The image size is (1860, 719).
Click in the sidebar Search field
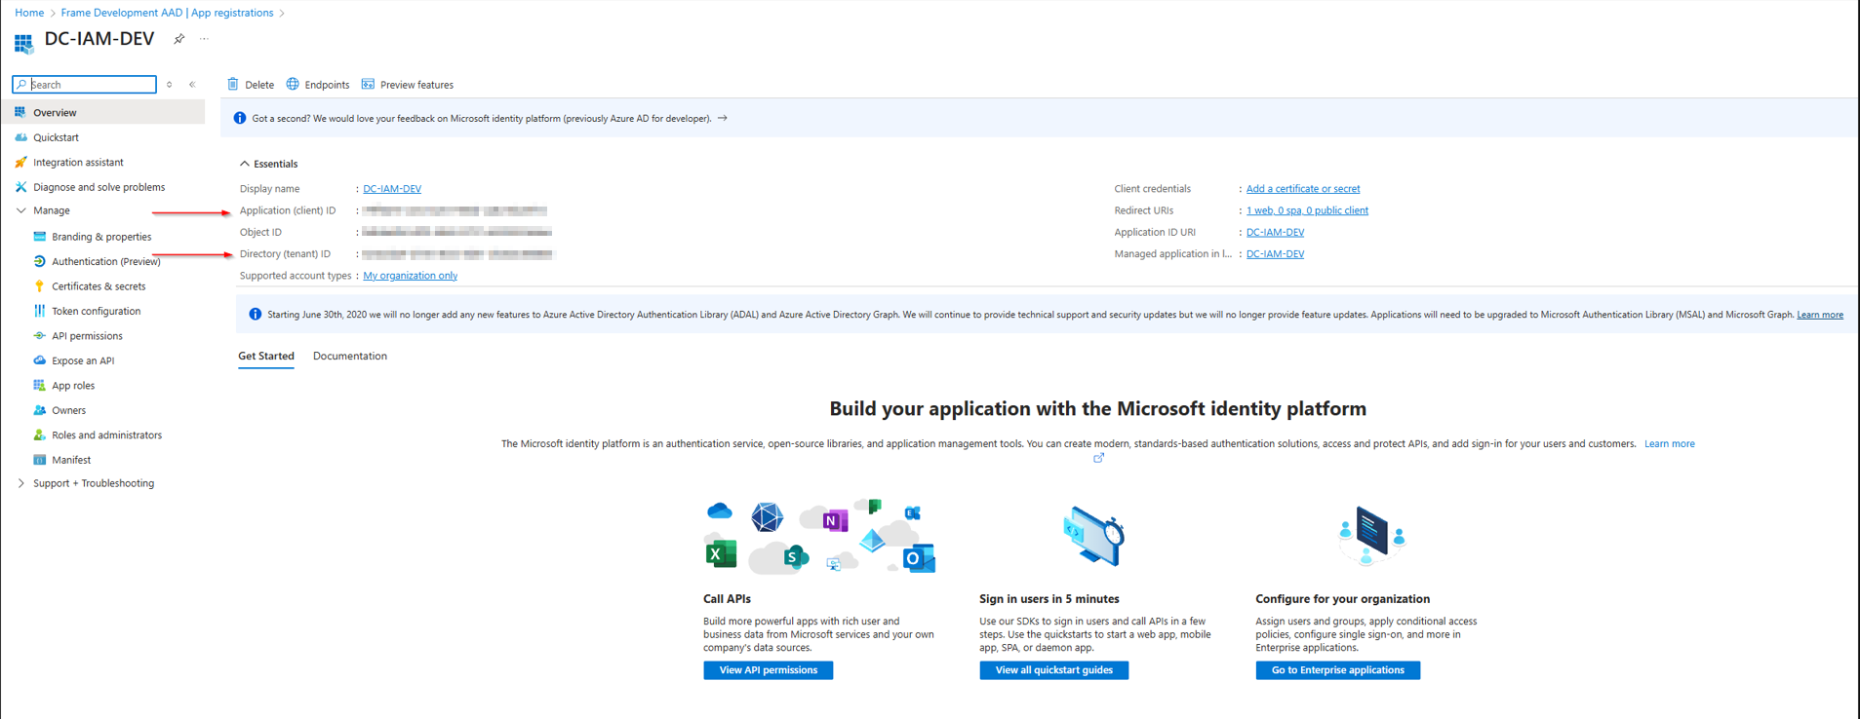click(x=92, y=85)
